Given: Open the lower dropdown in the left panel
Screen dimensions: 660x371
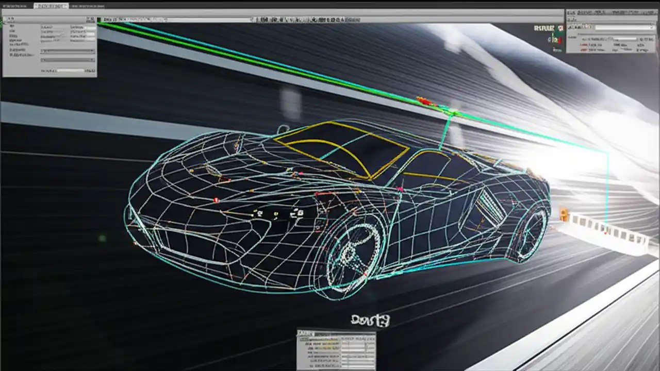Looking at the screenshot, I should (x=67, y=60).
